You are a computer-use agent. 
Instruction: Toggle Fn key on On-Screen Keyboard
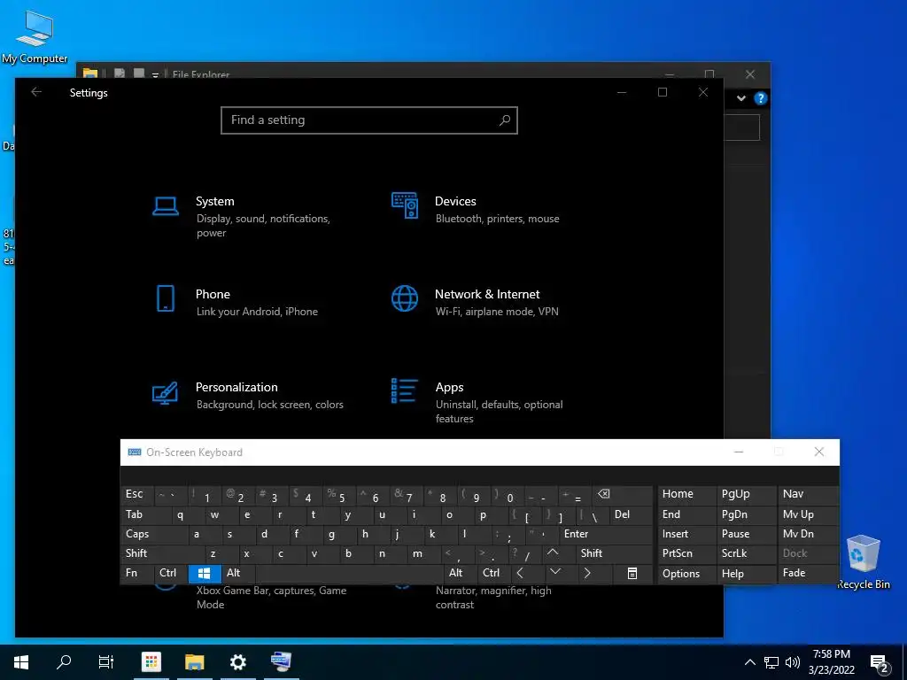pyautogui.click(x=137, y=573)
